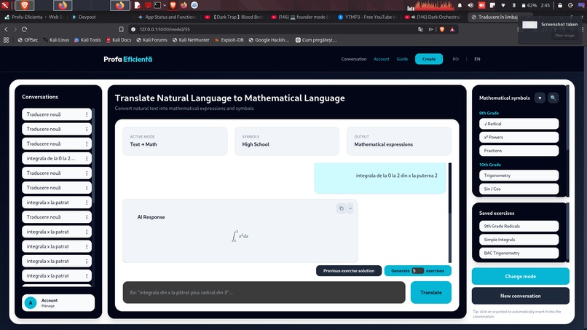Image resolution: width=587 pixels, height=330 pixels.
Task: Open the volume icon in system tray
Action: 470,5
